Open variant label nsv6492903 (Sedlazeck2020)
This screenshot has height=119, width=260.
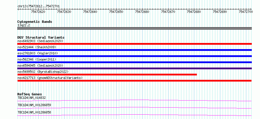[x=40, y=41]
